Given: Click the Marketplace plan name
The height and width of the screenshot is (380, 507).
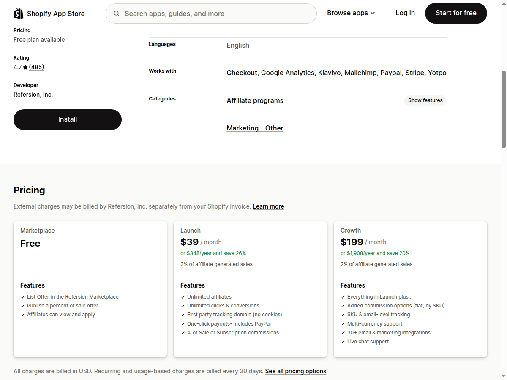Looking at the screenshot, I should pos(38,231).
